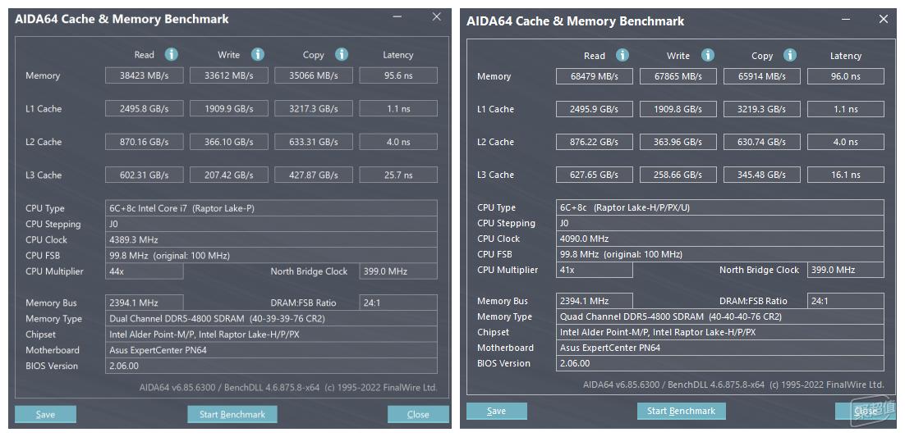The image size is (905, 437).
Task: Click L3 copy value 427.87 GB/s
Action: coord(314,175)
